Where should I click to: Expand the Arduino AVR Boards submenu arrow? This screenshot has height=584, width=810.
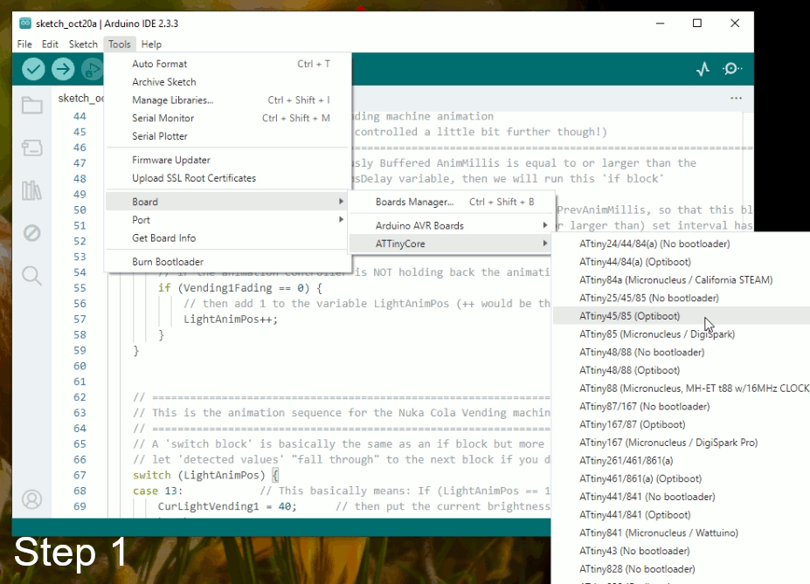545,225
